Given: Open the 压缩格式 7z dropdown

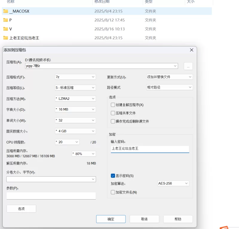Looking at the screenshot, I should pyautogui.click(x=75, y=77).
